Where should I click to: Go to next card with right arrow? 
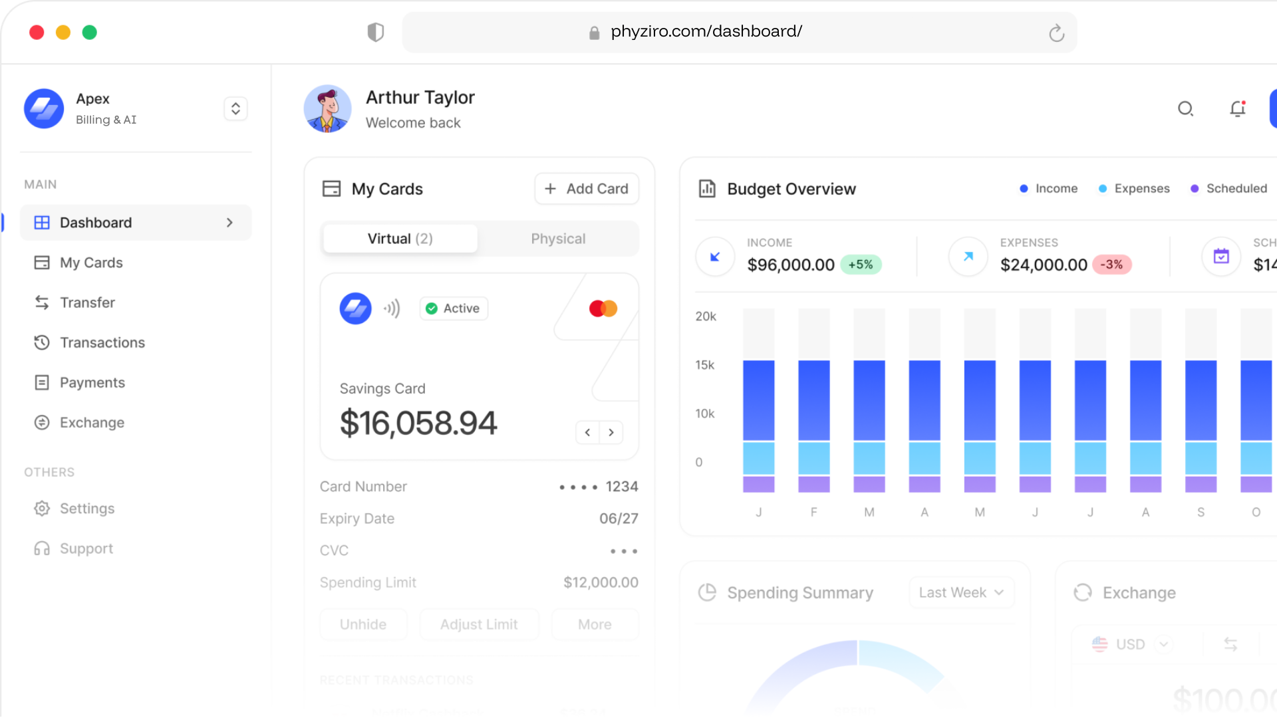click(x=611, y=432)
